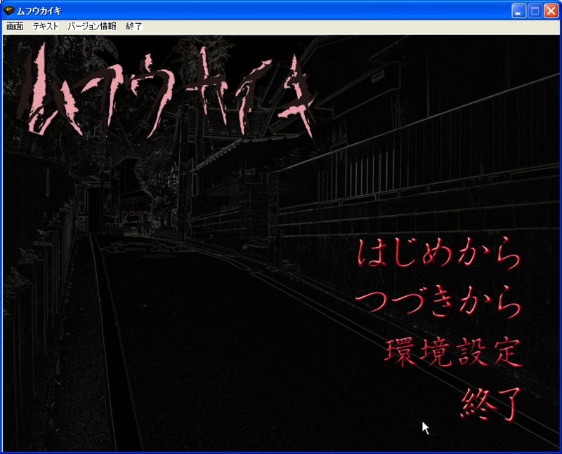Open the バージョン情報 menu
This screenshot has height=454, width=562.
click(92, 27)
